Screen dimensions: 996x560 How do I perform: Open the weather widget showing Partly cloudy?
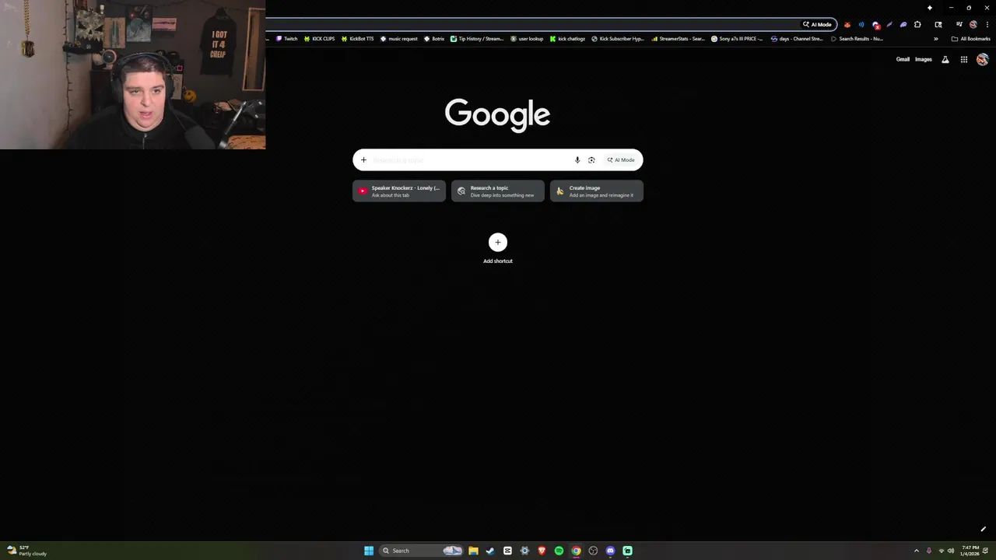pos(26,551)
